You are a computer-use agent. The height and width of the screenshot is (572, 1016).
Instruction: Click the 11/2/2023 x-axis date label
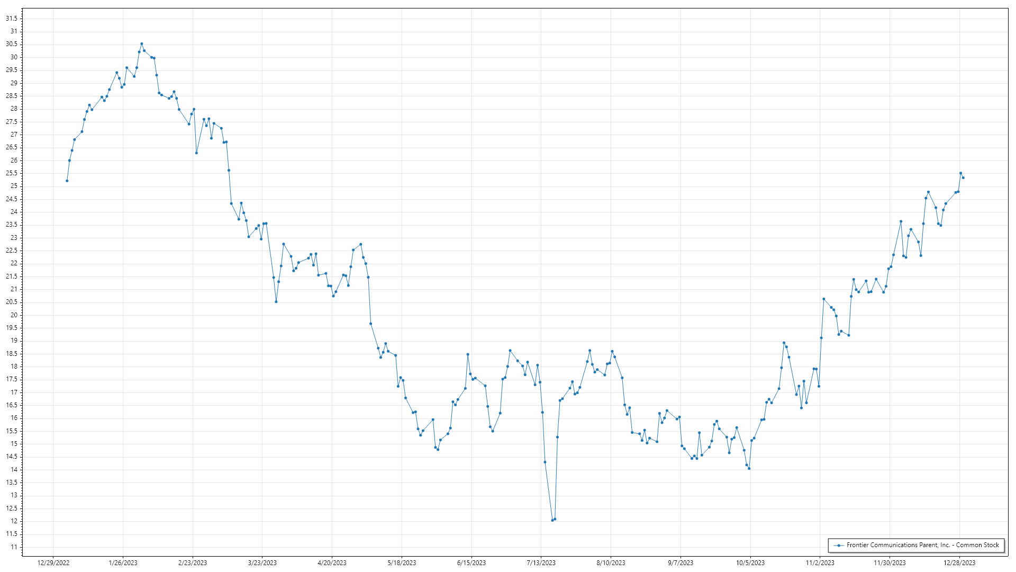click(x=820, y=562)
